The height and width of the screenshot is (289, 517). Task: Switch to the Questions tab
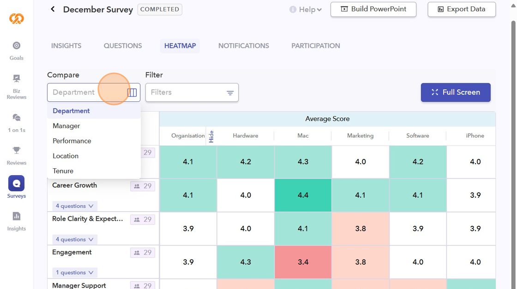point(123,46)
